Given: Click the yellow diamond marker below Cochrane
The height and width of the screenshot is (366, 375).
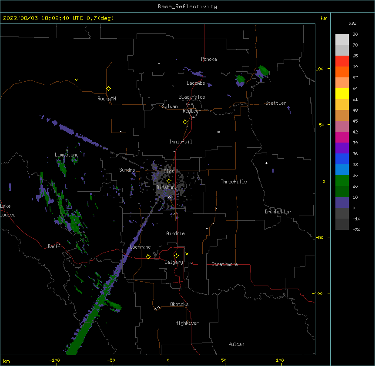Looking at the screenshot, I should pos(148,256).
